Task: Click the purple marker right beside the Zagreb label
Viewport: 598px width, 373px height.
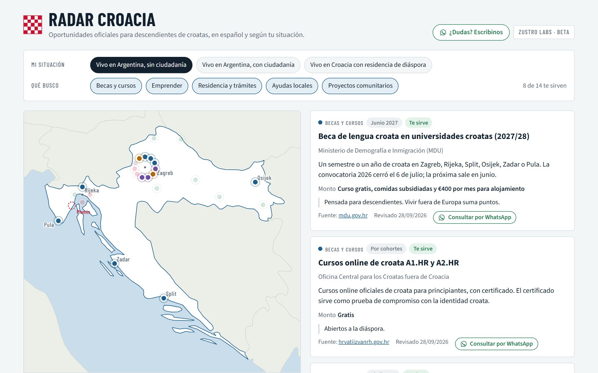Action: click(x=155, y=169)
